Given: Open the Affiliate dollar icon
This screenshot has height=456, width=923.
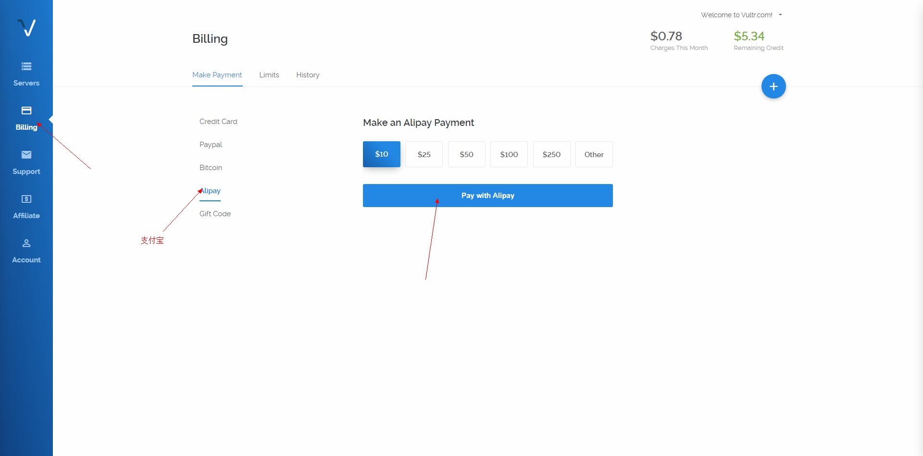Looking at the screenshot, I should 26,199.
